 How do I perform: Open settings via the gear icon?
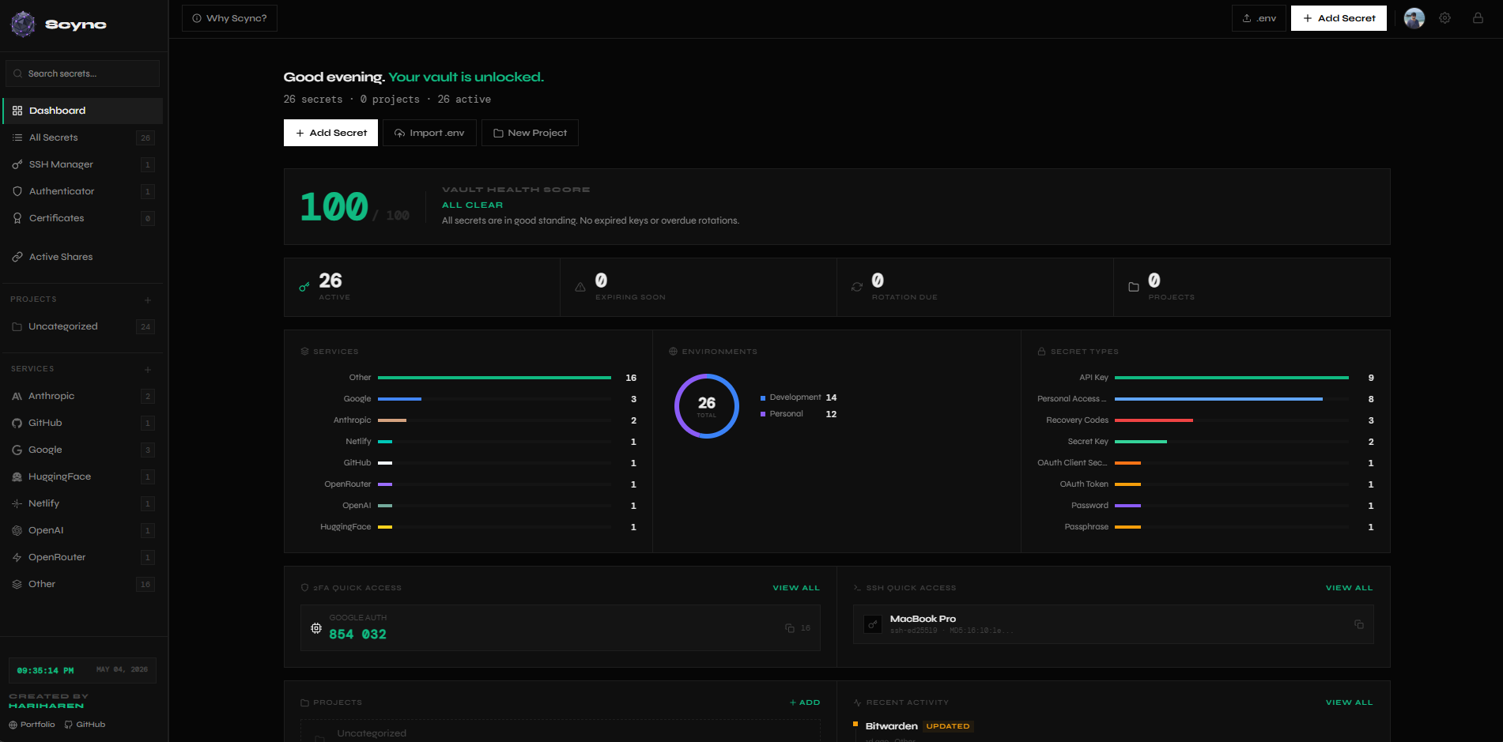[1444, 18]
